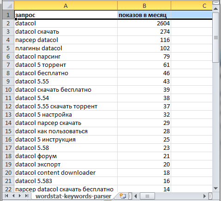Click the vertical split box above scrollbar
221x201 pixels.
coord(216,3)
